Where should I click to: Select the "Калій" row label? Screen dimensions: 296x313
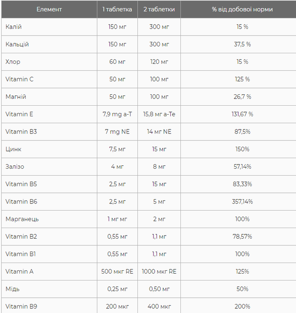click(14, 27)
